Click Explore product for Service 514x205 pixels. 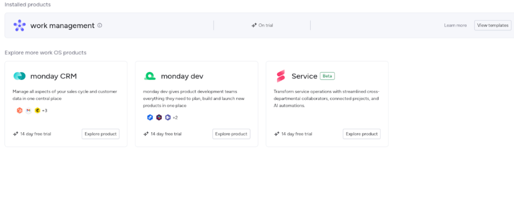tap(362, 134)
